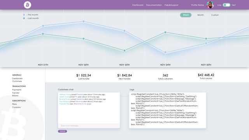The width and height of the screenshot is (249, 140).
Task: Open Dashboard in the Generals sidebar section
Action: pyautogui.click(x=17, y=79)
